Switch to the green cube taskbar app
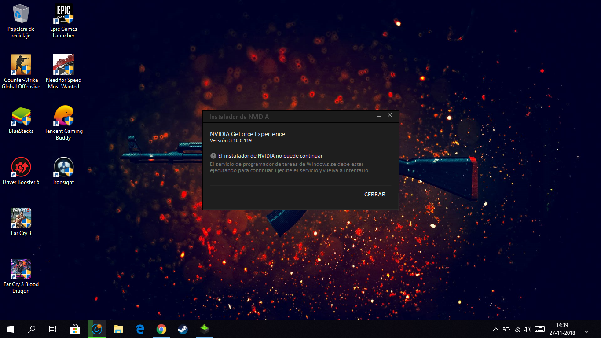601x338 pixels. (x=205, y=329)
